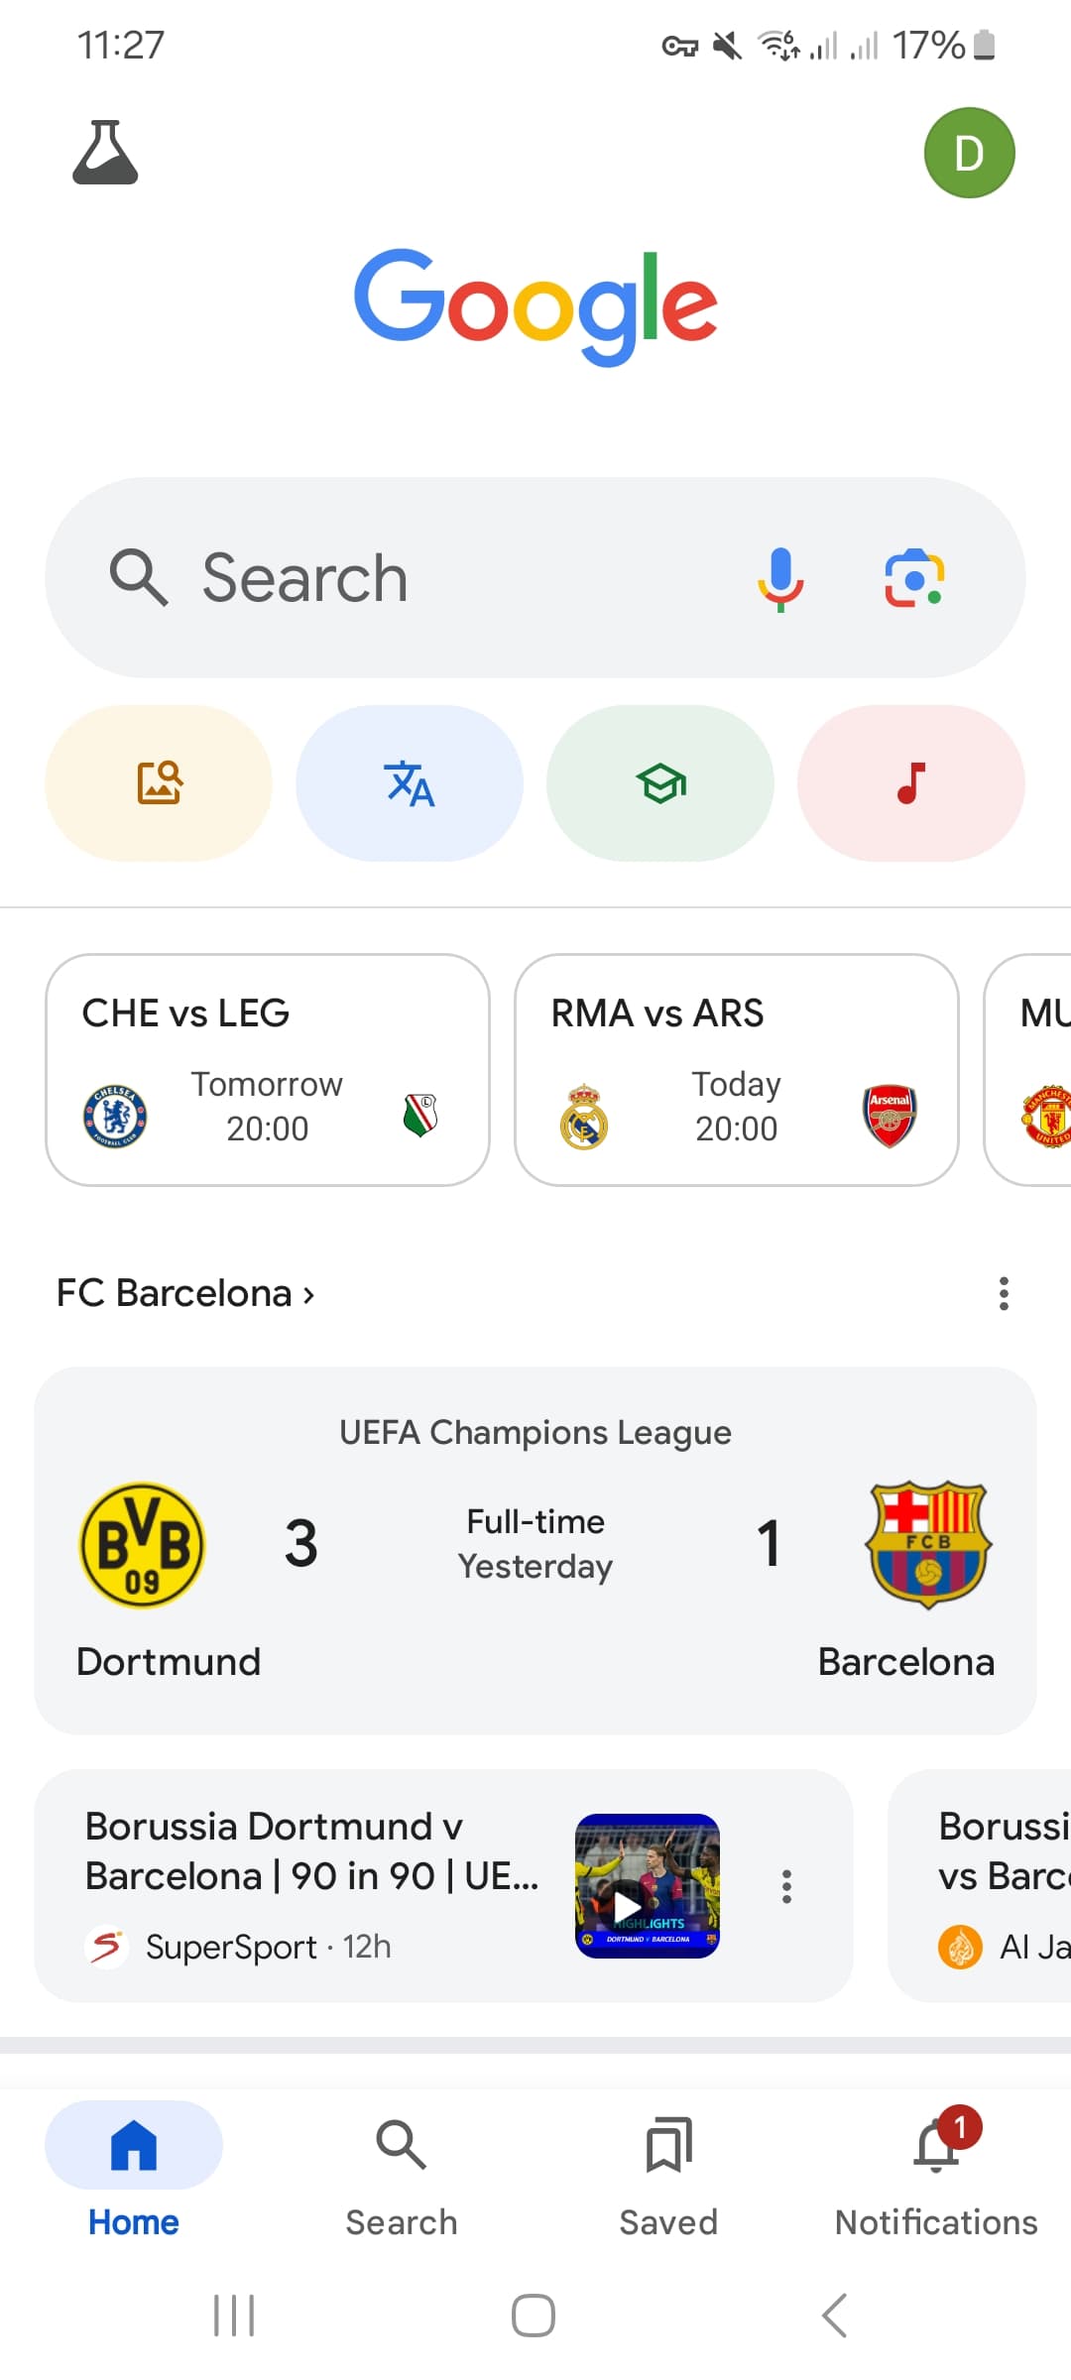Open the account profile avatar D
1071x2380 pixels.
tap(969, 153)
